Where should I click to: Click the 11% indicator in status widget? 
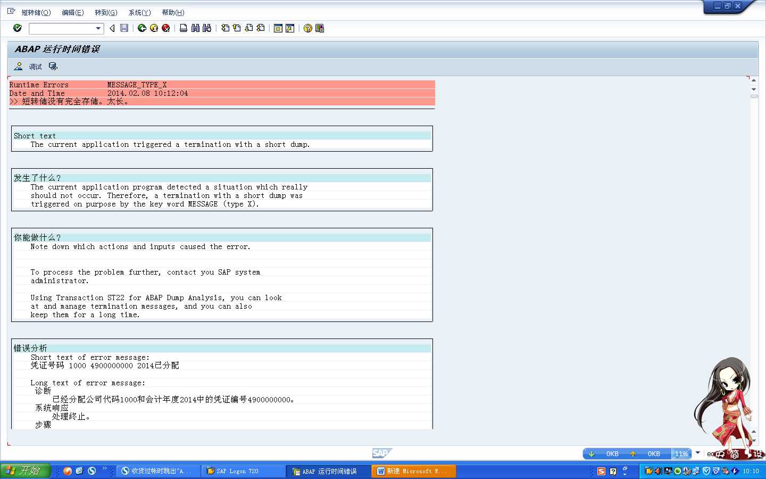point(681,454)
